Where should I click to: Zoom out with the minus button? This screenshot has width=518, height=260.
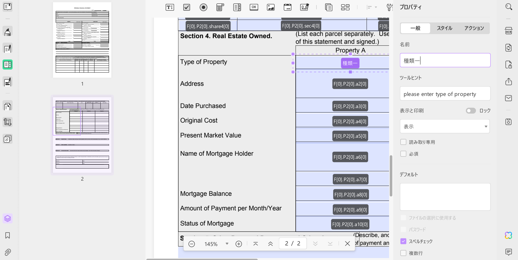click(x=192, y=244)
